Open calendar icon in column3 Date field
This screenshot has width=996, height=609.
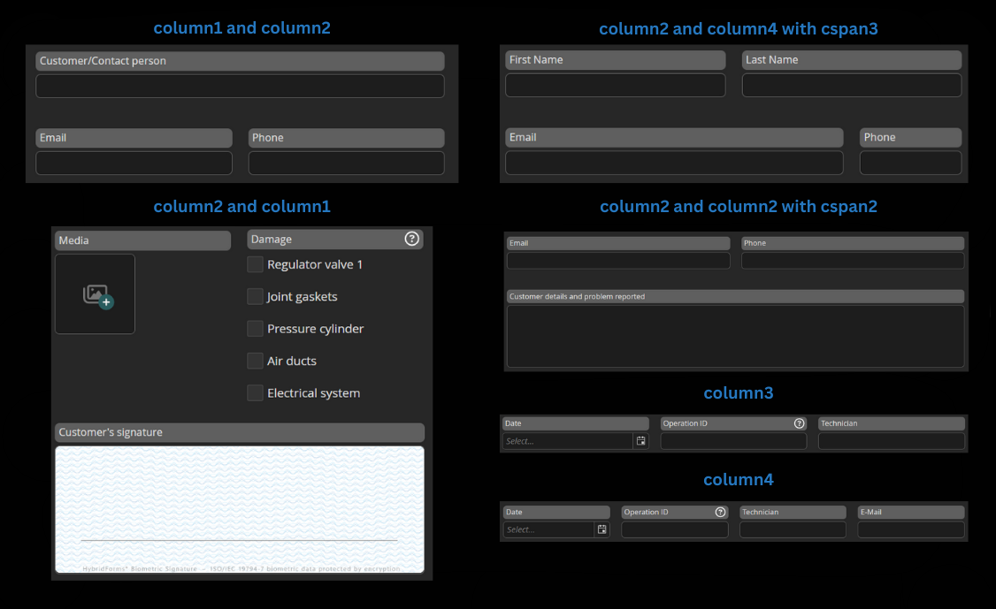tap(641, 440)
